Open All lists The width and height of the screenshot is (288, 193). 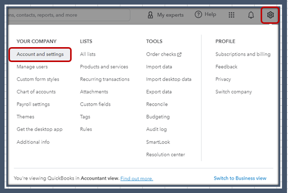(x=88, y=54)
